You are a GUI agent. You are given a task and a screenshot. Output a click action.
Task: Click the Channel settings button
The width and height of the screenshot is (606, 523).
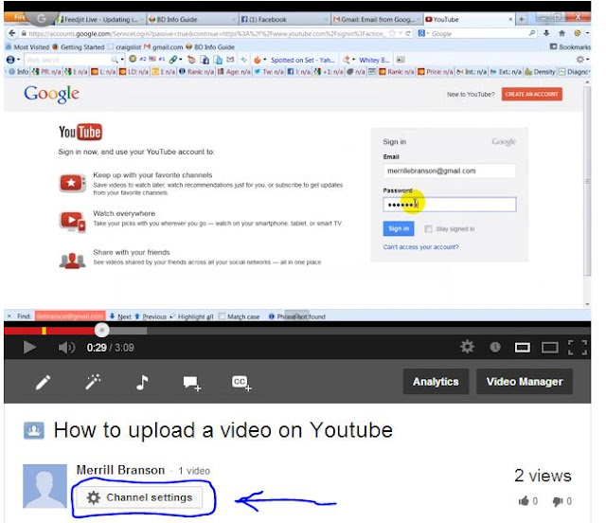[x=139, y=497]
